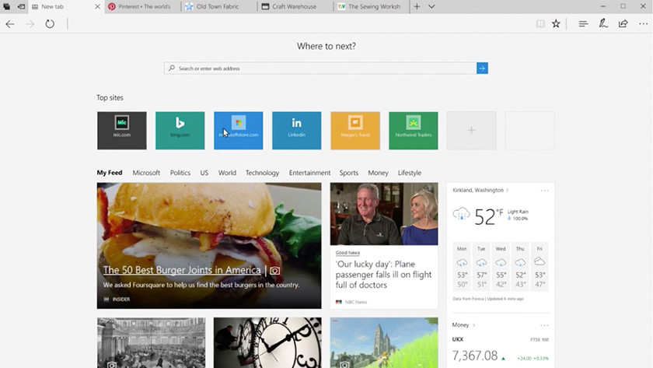The image size is (653, 368).
Task: Open a new tab with plus button
Action: (x=417, y=6)
